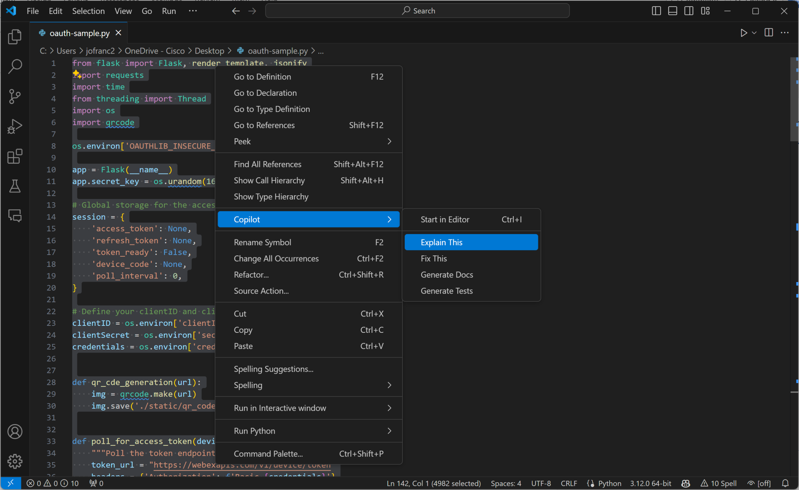
Task: Open the Run and Debug view
Action: click(x=15, y=126)
